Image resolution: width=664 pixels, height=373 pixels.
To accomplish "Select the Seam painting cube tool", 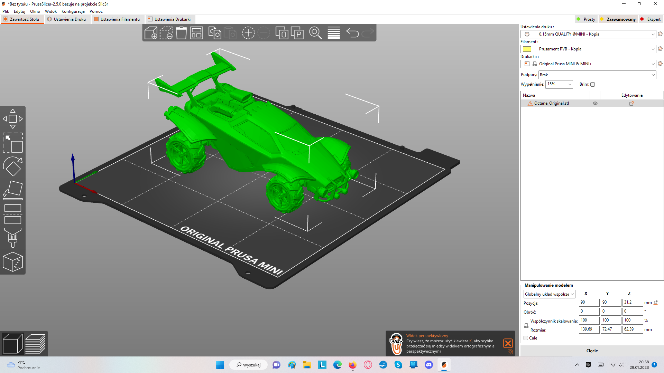I will tap(13, 262).
